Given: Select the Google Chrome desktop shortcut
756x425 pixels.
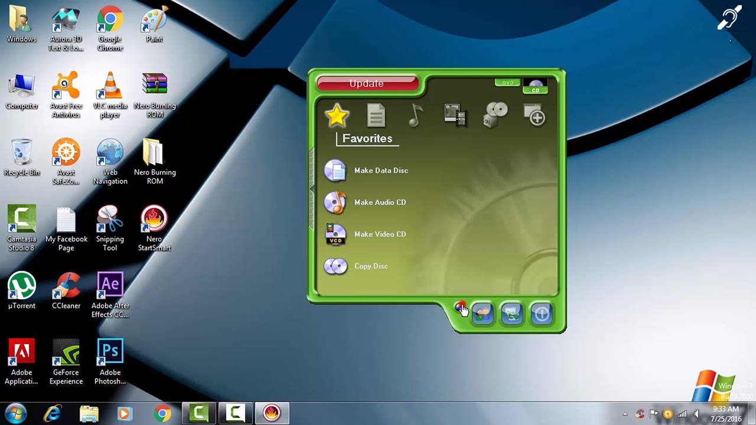Looking at the screenshot, I should (110, 29).
